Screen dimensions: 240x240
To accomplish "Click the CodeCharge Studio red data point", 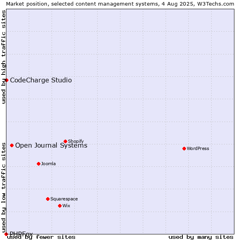I will click(x=6, y=80).
